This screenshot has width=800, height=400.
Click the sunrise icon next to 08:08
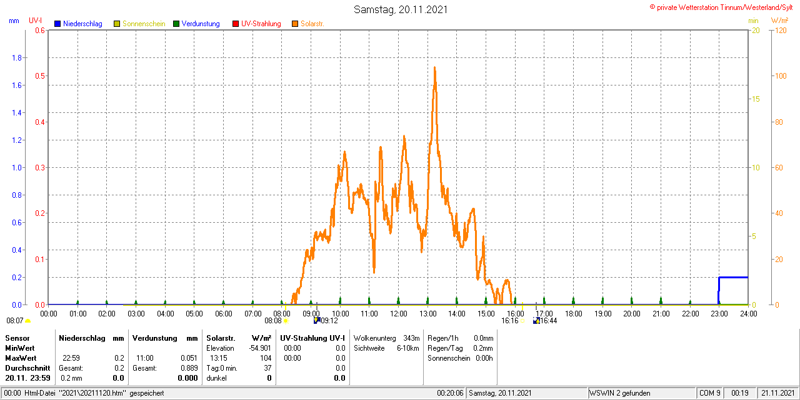[x=286, y=321]
